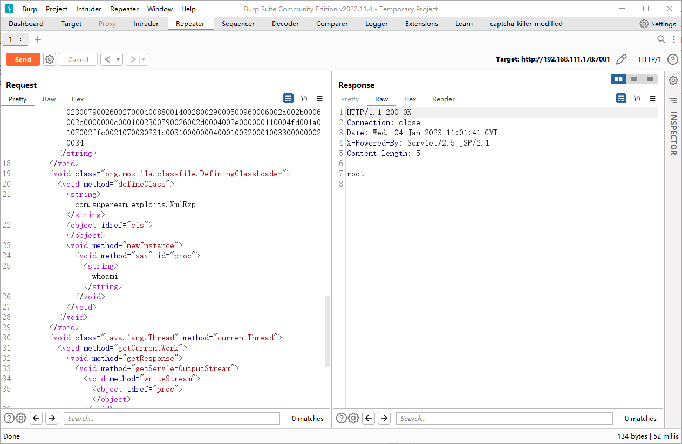Open the Intruder menu
The image size is (682, 444).
(x=88, y=9)
